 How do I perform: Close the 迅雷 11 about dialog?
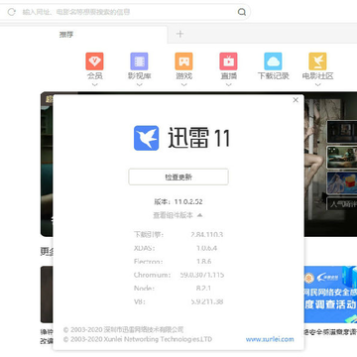[296, 100]
